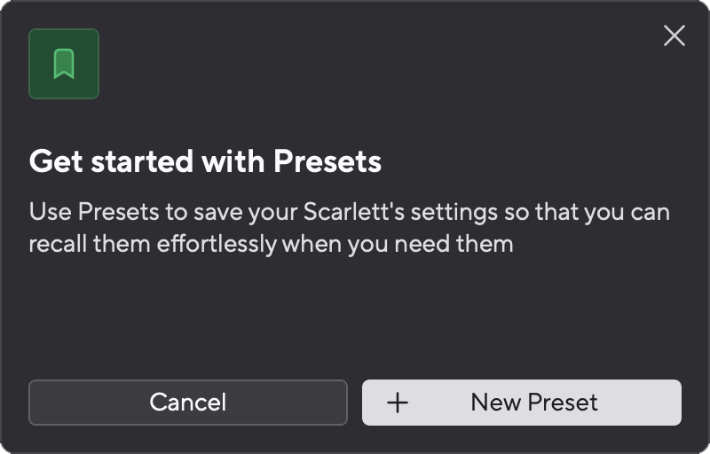Image resolution: width=710 pixels, height=454 pixels.
Task: Click the green Presets bookmark icon
Action: coord(63,64)
